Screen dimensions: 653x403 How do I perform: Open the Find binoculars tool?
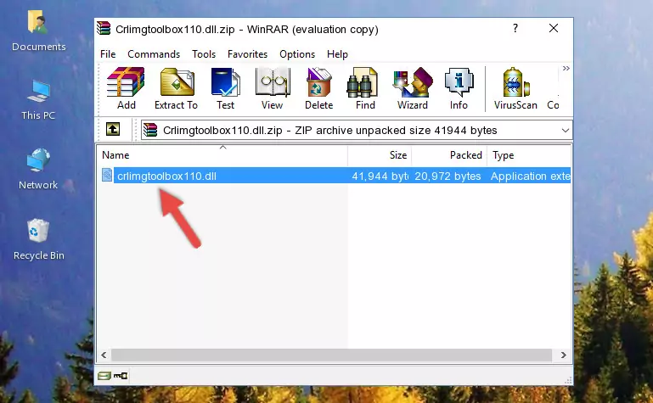coord(365,88)
